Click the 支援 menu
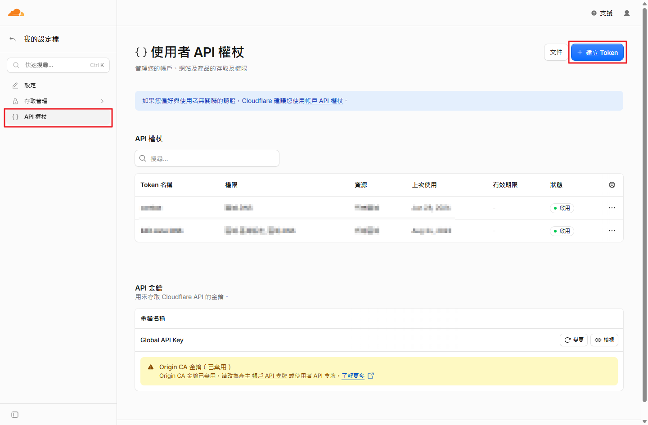 point(602,13)
